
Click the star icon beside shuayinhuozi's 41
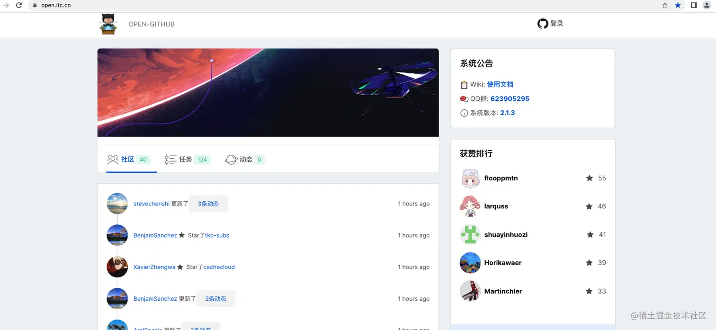coord(590,234)
